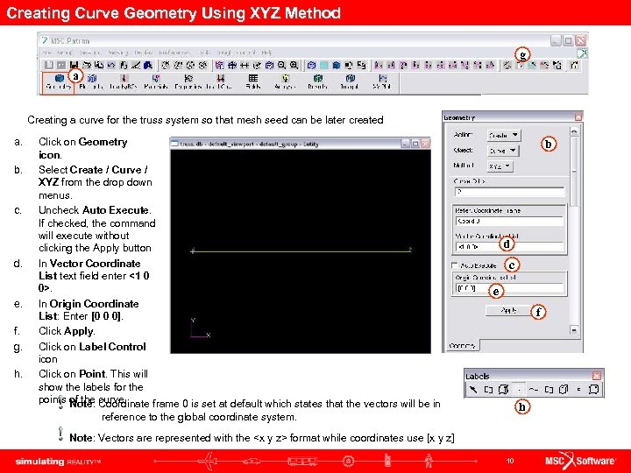
Task: Open the Fields application icon
Action: [x=252, y=81]
